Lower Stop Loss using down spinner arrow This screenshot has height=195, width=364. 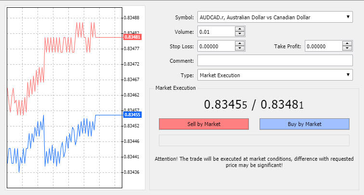tap(240, 48)
